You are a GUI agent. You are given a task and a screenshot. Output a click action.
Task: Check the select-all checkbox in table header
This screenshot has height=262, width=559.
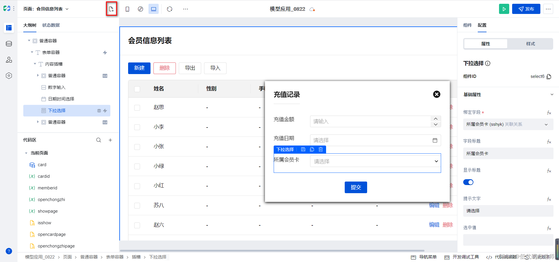(x=137, y=89)
